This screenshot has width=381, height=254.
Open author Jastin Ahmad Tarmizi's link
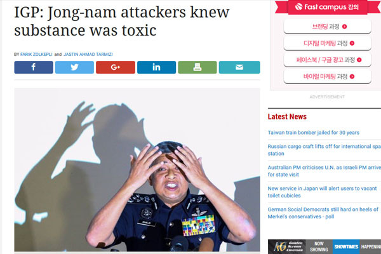88,54
